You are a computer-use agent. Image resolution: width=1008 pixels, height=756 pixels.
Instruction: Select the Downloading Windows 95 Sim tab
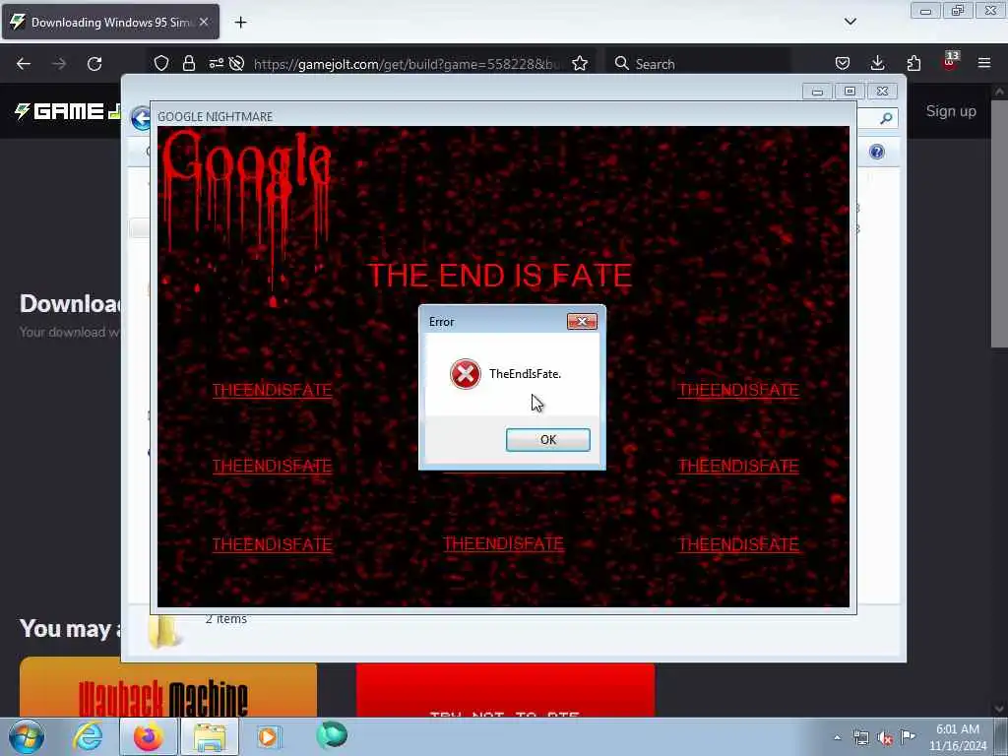coord(110,23)
